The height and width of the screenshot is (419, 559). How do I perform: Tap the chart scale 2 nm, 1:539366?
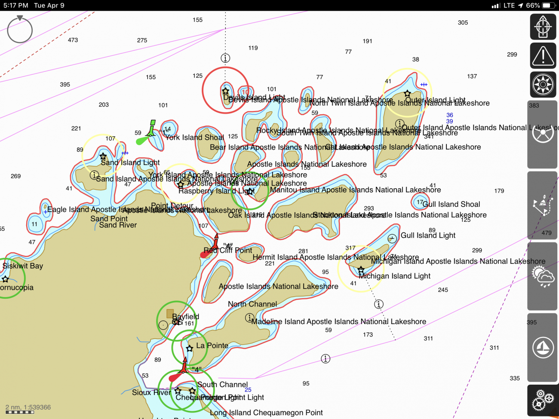28,407
